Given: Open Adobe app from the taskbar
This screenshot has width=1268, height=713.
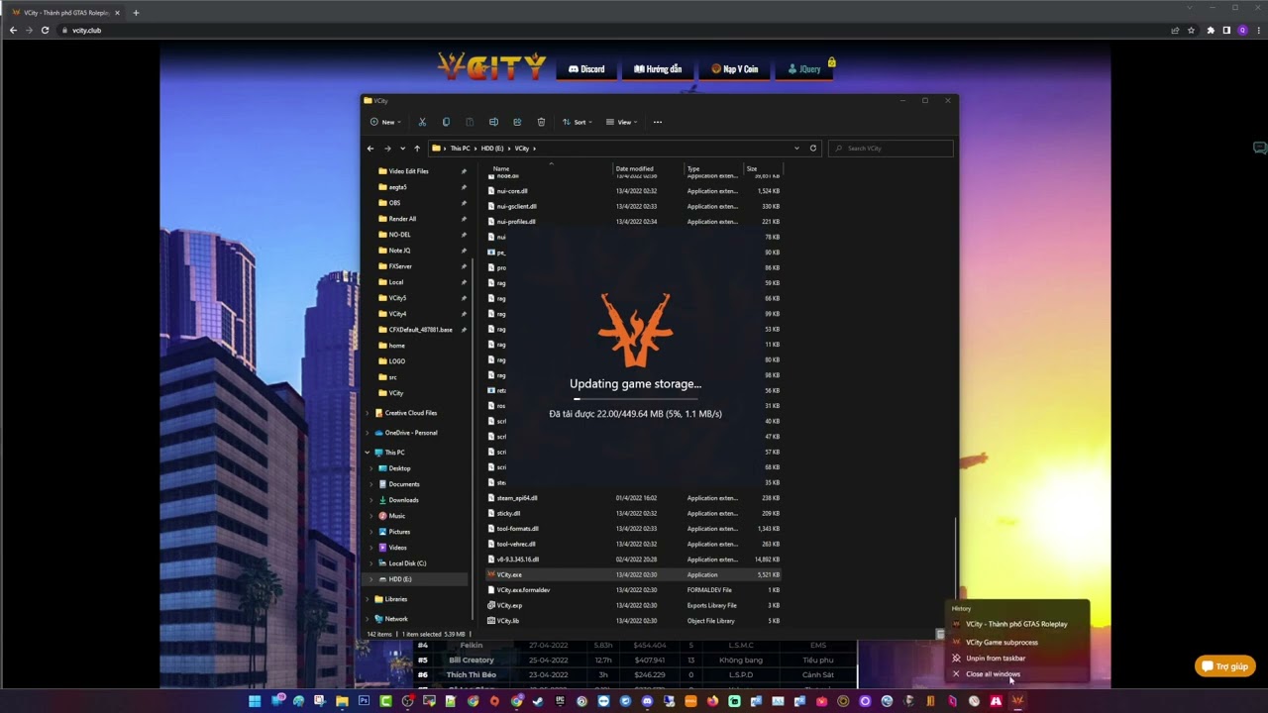Looking at the screenshot, I should (995, 701).
